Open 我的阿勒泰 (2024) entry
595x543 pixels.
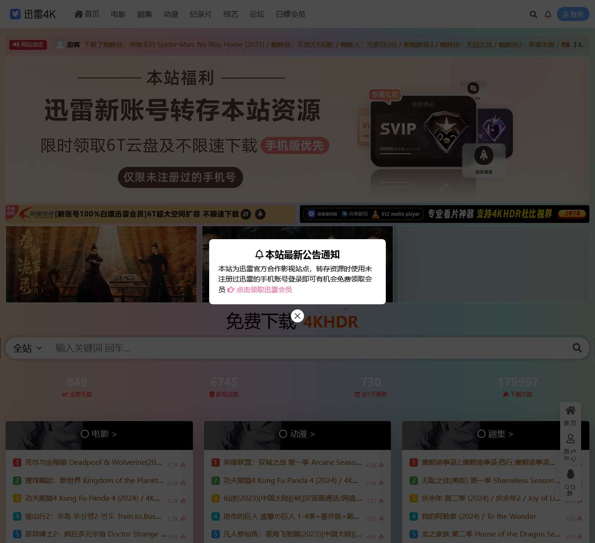(x=479, y=516)
